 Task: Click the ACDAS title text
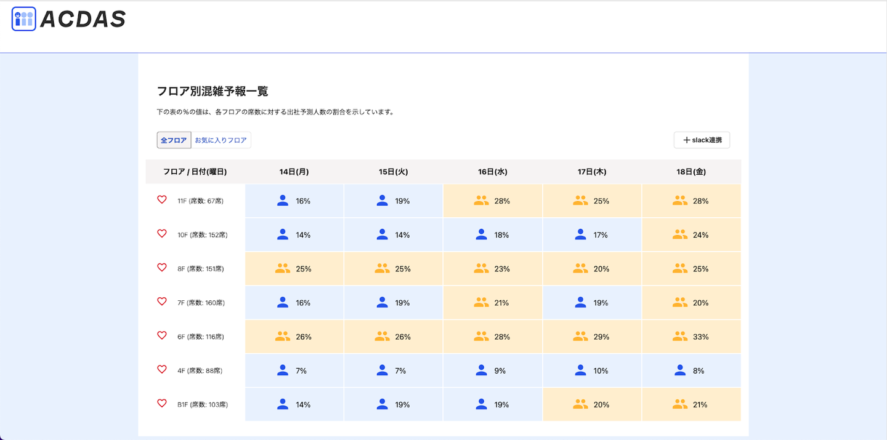click(83, 20)
